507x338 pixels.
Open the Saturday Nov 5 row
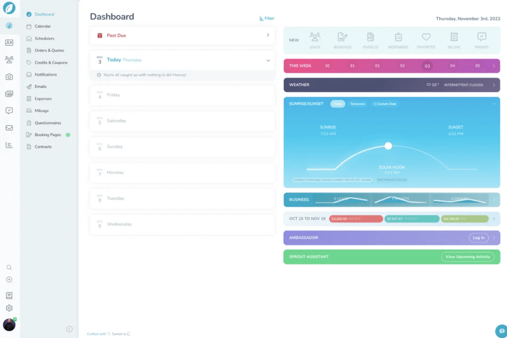coord(182,121)
